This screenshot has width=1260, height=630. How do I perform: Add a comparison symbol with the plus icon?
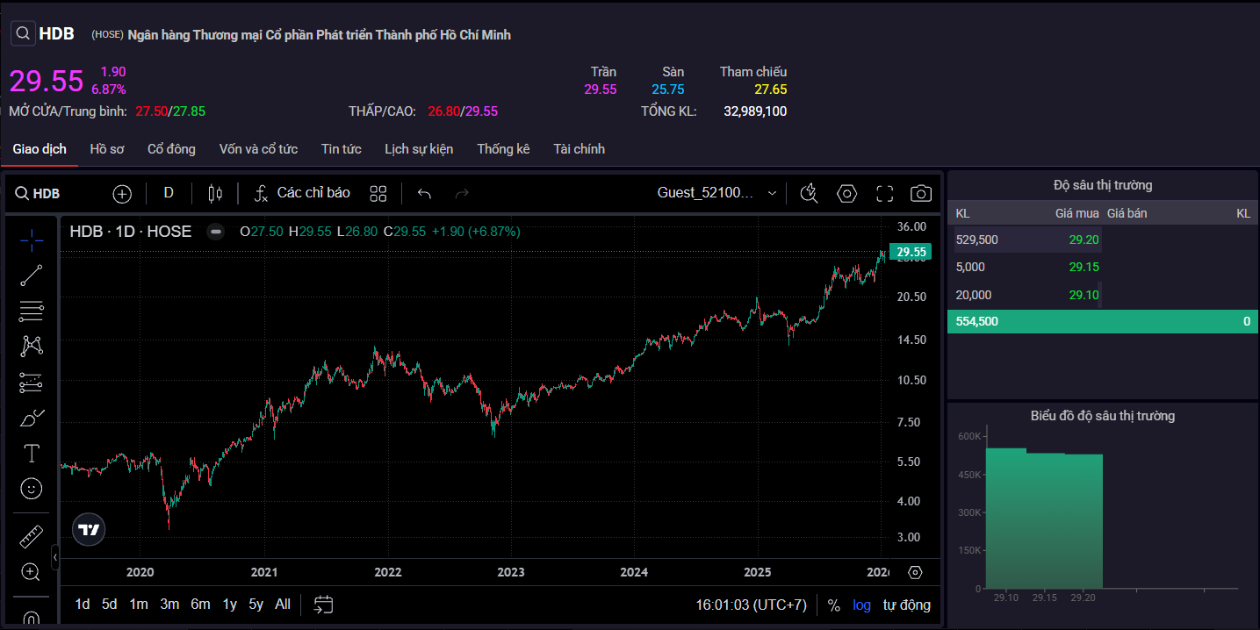[122, 193]
